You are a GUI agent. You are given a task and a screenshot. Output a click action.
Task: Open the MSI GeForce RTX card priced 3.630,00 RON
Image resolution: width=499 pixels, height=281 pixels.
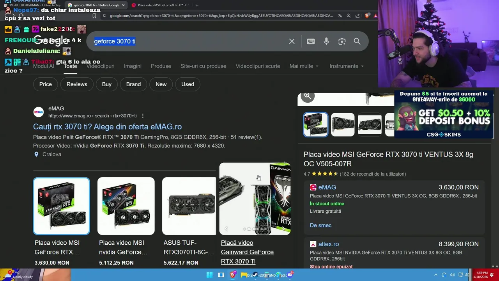61,222
